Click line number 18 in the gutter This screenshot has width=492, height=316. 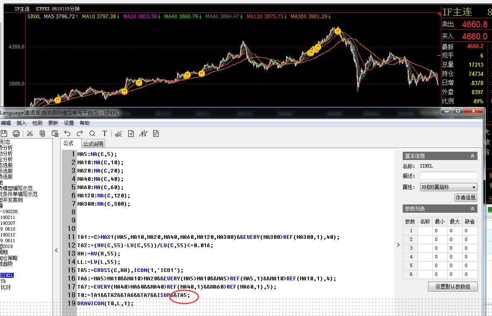(x=71, y=295)
